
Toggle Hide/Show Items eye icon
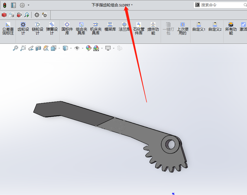coord(77,48)
